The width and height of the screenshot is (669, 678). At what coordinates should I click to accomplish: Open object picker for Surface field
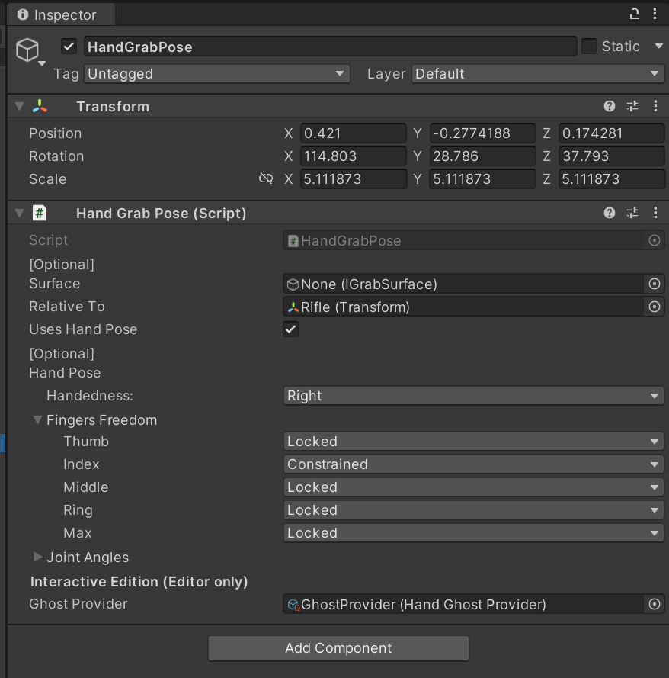tap(655, 284)
